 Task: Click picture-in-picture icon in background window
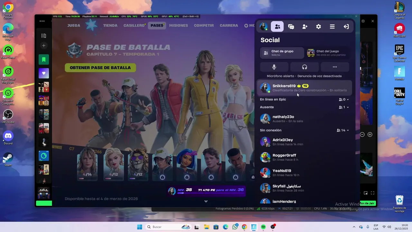[x=366, y=193]
